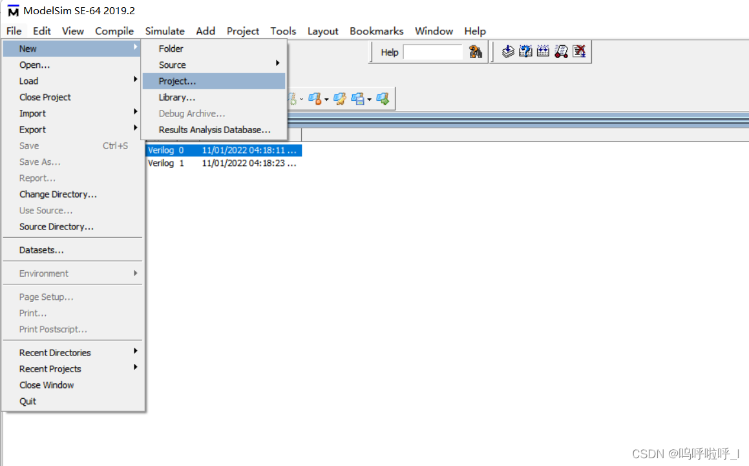Open dropdown arrow next to save-bookmarks flag icon
749x466 pixels.
point(369,100)
